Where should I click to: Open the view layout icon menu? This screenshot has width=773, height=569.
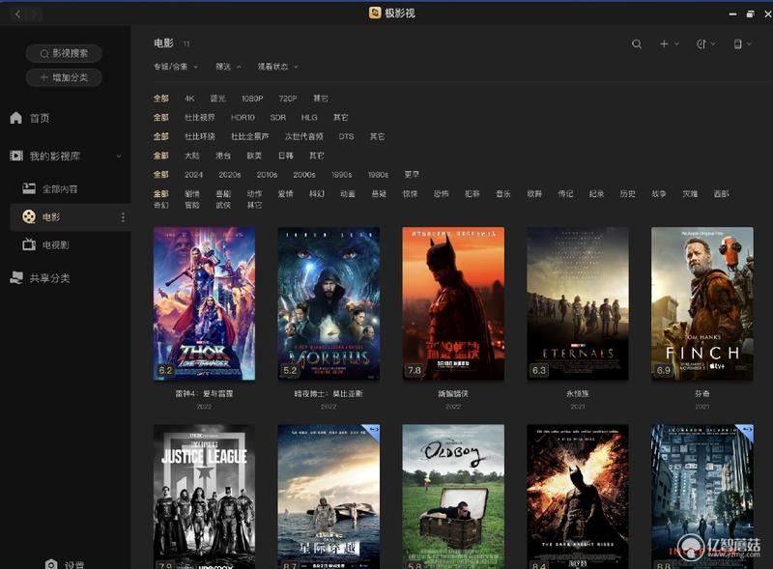(737, 43)
